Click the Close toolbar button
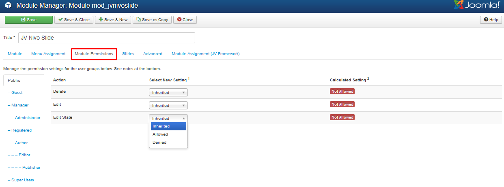The image size is (504, 187). click(x=185, y=20)
